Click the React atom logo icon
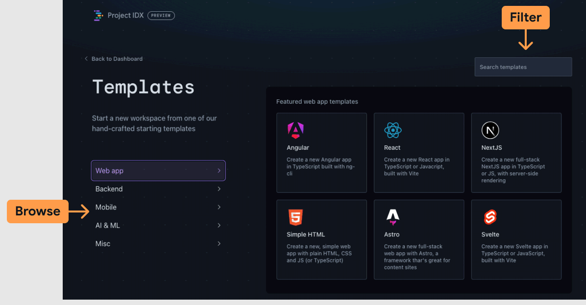This screenshot has width=586, height=305. (393, 130)
